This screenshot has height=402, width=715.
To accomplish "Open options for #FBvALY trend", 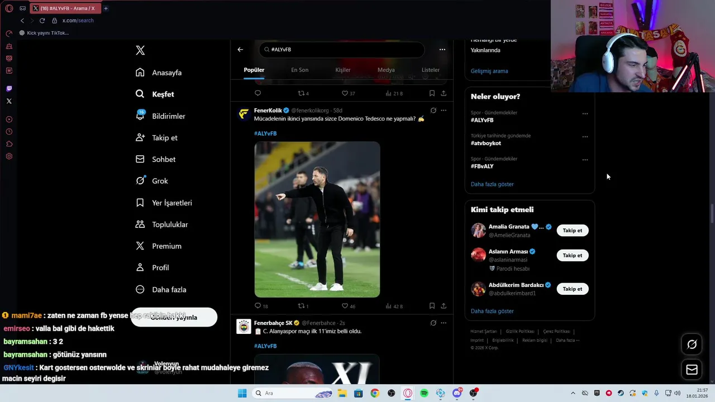I will [x=585, y=160].
